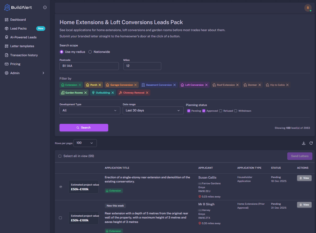This screenshot has width=316, height=233.
Task: Click the Postcode input field
Action: [89, 66]
